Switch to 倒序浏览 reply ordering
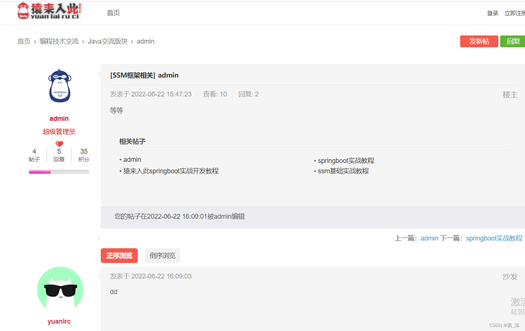Image resolution: width=525 pixels, height=331 pixels. click(x=162, y=255)
